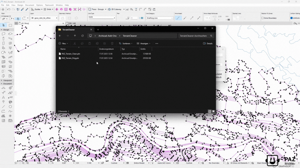Select the Fill tool
Screen dimensions: 300x168
pyautogui.click(x=3, y=116)
